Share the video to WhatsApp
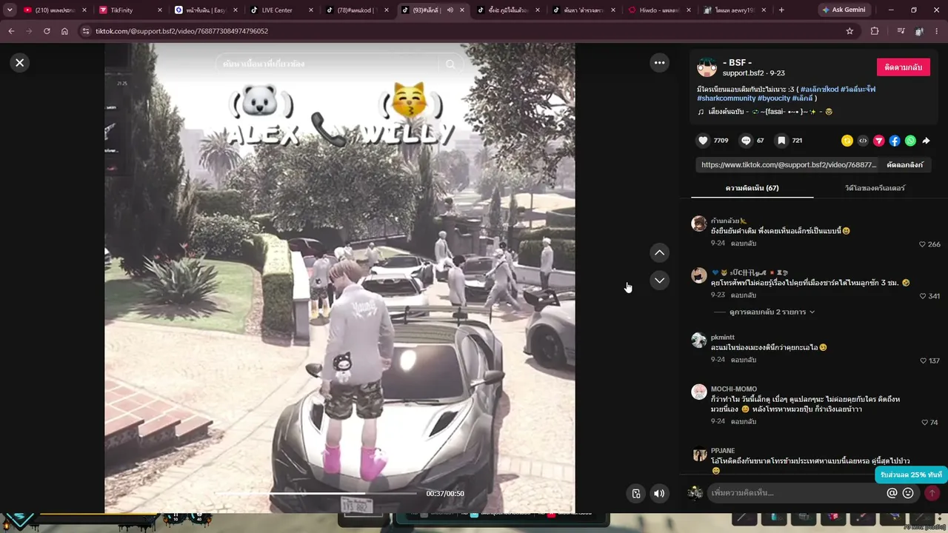 [x=910, y=141]
